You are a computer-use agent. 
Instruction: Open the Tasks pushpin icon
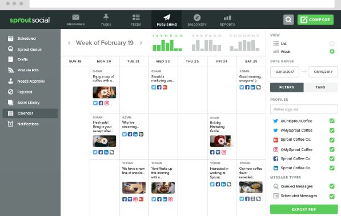[106, 17]
